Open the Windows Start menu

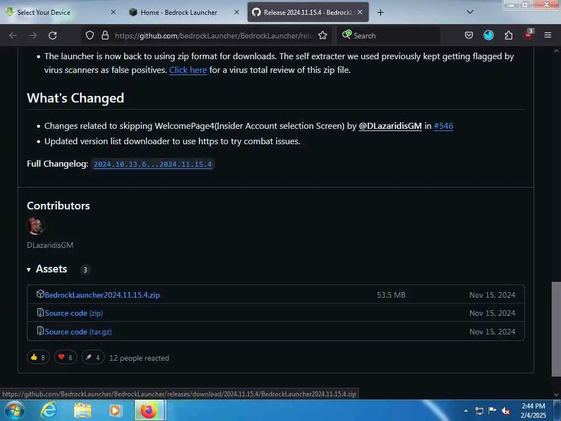click(14, 410)
